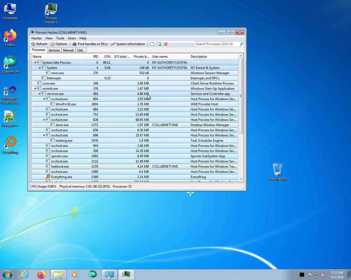Select the Computer desktop icon
The height and width of the screenshot is (280, 351).
(10, 11)
